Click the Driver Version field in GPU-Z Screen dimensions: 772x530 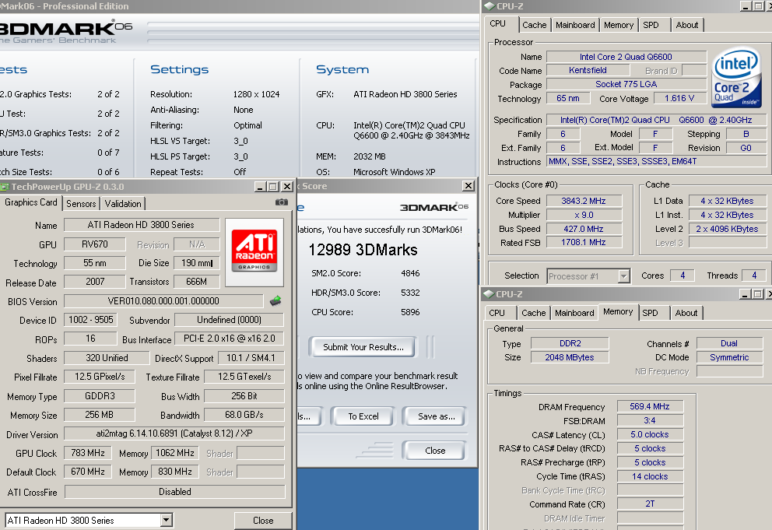(x=174, y=433)
